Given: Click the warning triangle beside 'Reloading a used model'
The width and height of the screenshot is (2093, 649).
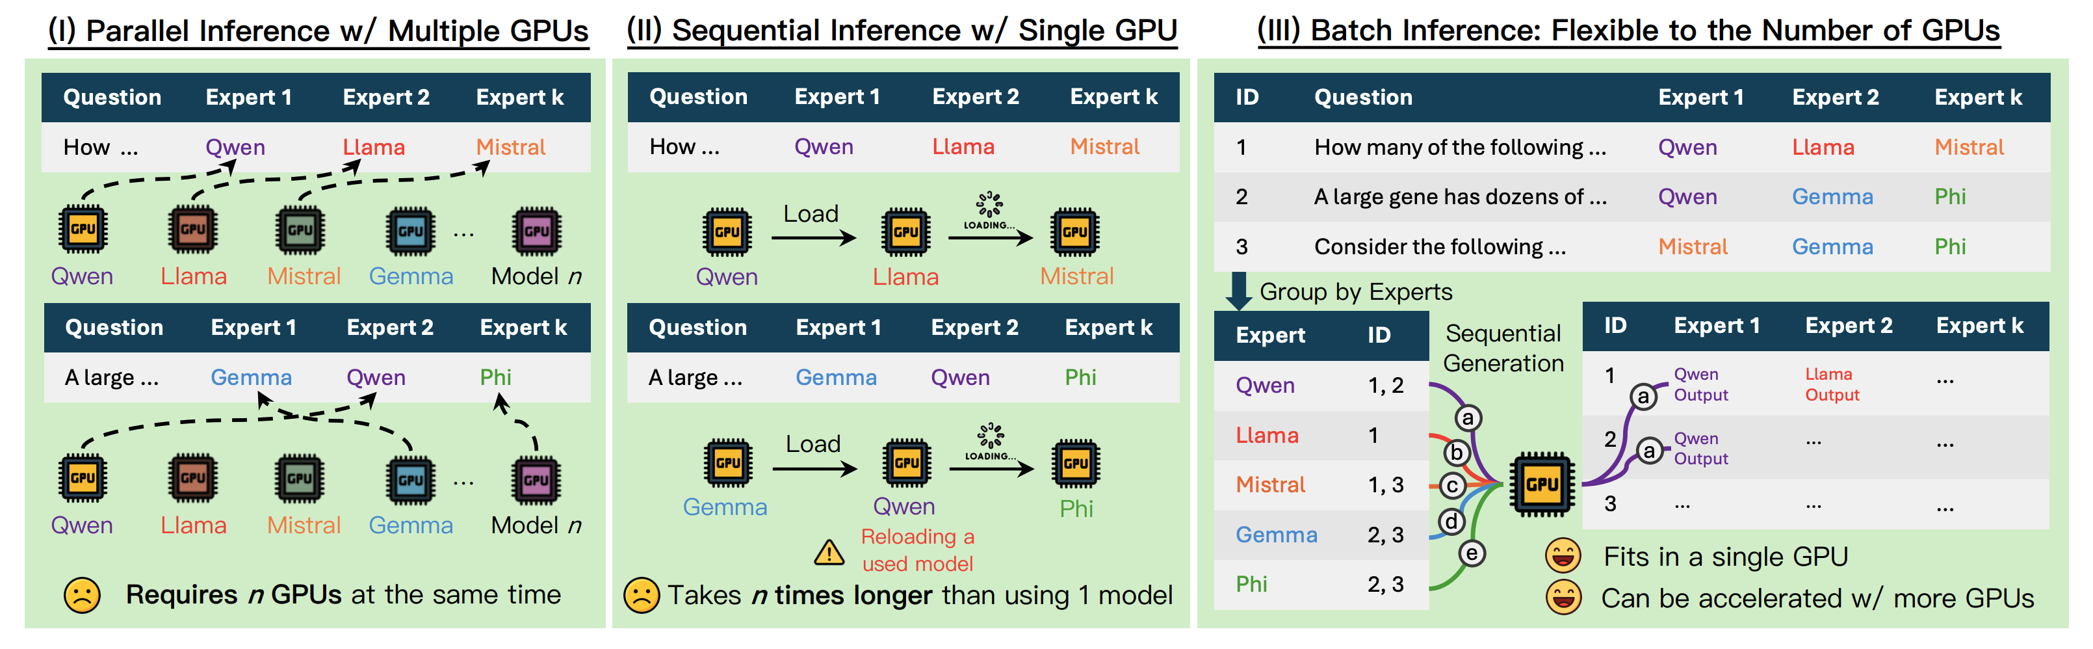Looking at the screenshot, I should (829, 552).
